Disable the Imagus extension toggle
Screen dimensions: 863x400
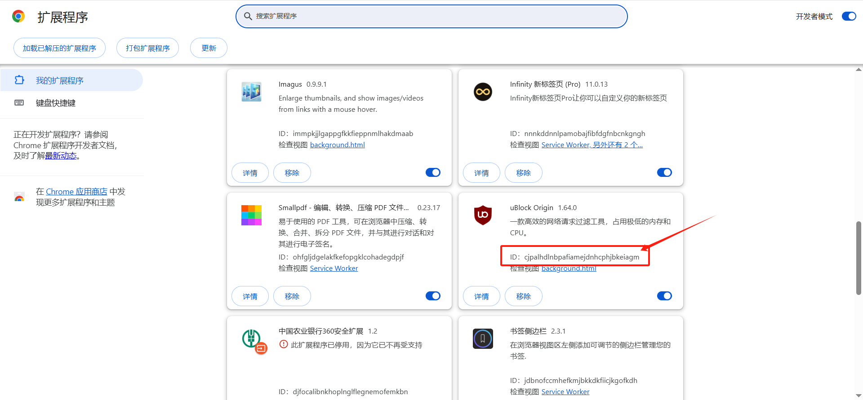pos(433,173)
